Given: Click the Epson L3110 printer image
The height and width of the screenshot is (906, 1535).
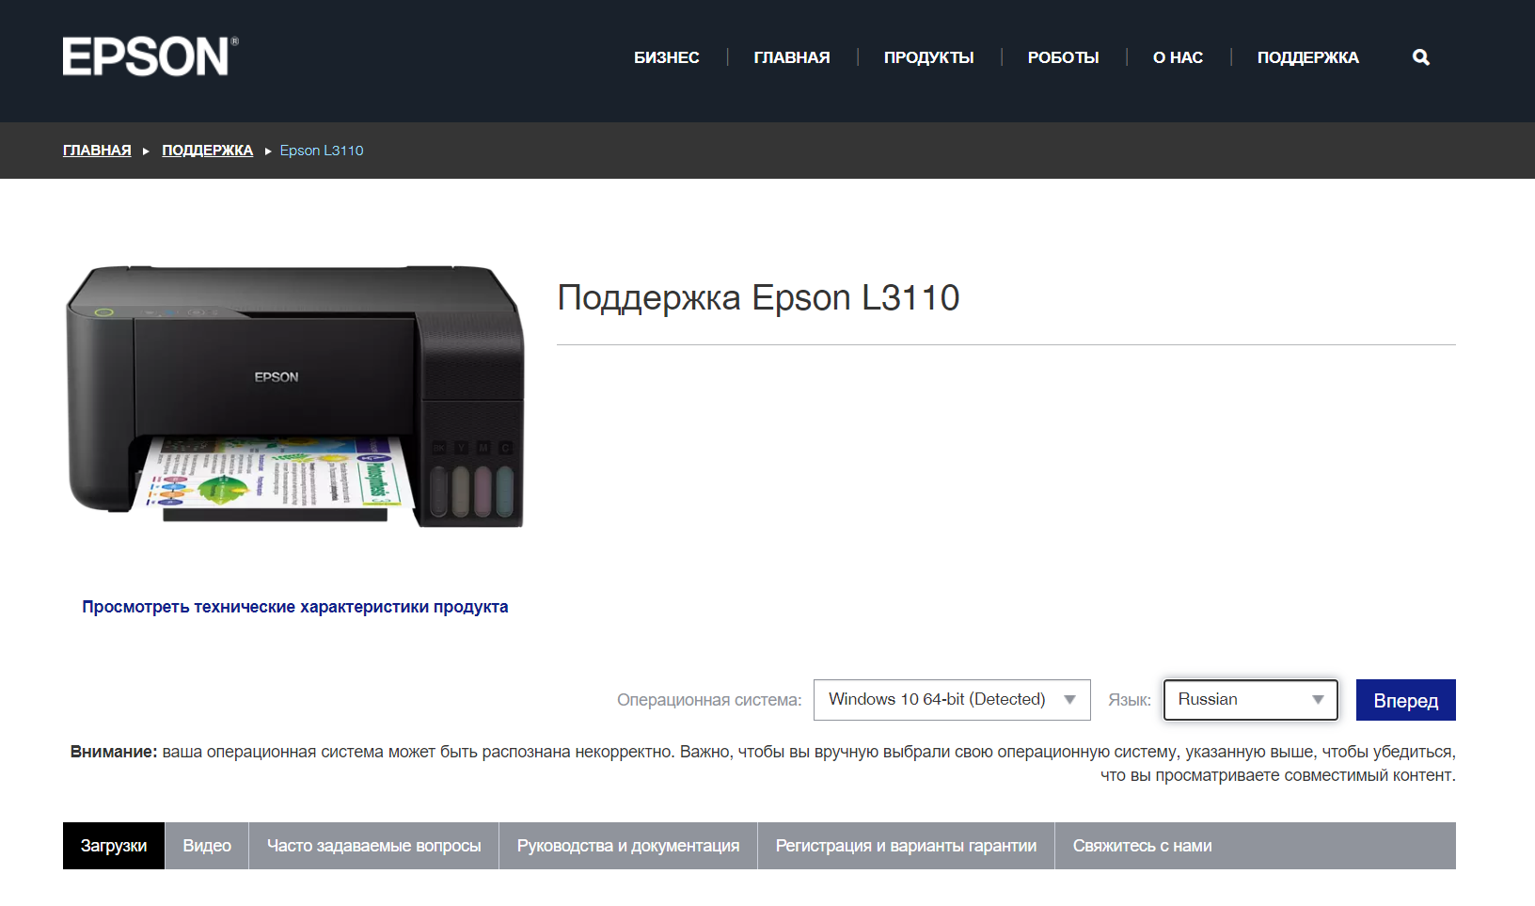Looking at the screenshot, I should tap(294, 395).
